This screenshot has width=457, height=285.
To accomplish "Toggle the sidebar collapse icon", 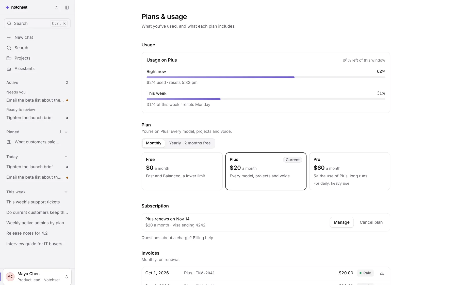I will 67,8.
